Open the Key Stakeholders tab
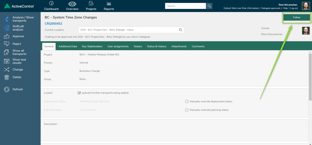 [x=92, y=46]
